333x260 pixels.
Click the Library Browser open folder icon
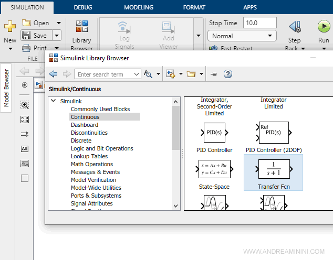click(191, 74)
